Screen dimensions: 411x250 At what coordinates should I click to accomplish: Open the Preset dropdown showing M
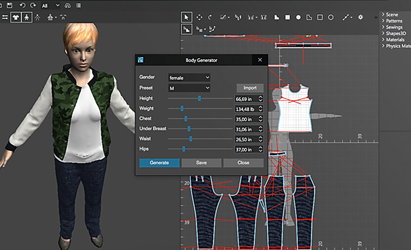pyautogui.click(x=189, y=88)
